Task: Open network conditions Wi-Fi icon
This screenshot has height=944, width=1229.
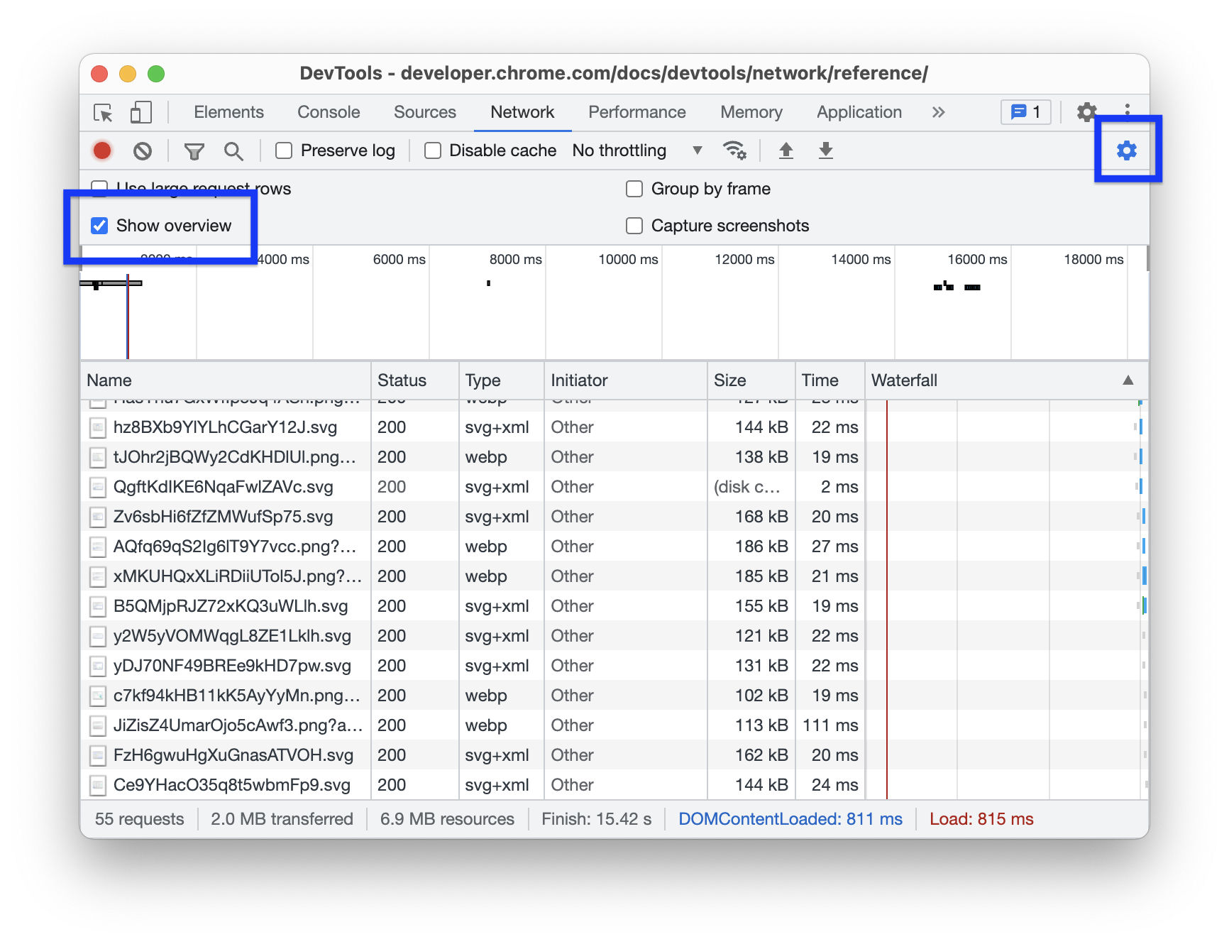Action: (734, 150)
